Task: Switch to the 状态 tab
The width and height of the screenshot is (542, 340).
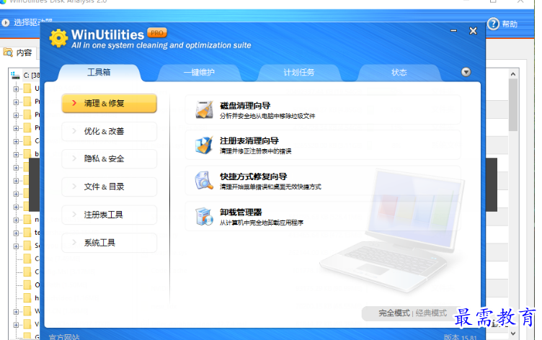Action: coord(399,72)
